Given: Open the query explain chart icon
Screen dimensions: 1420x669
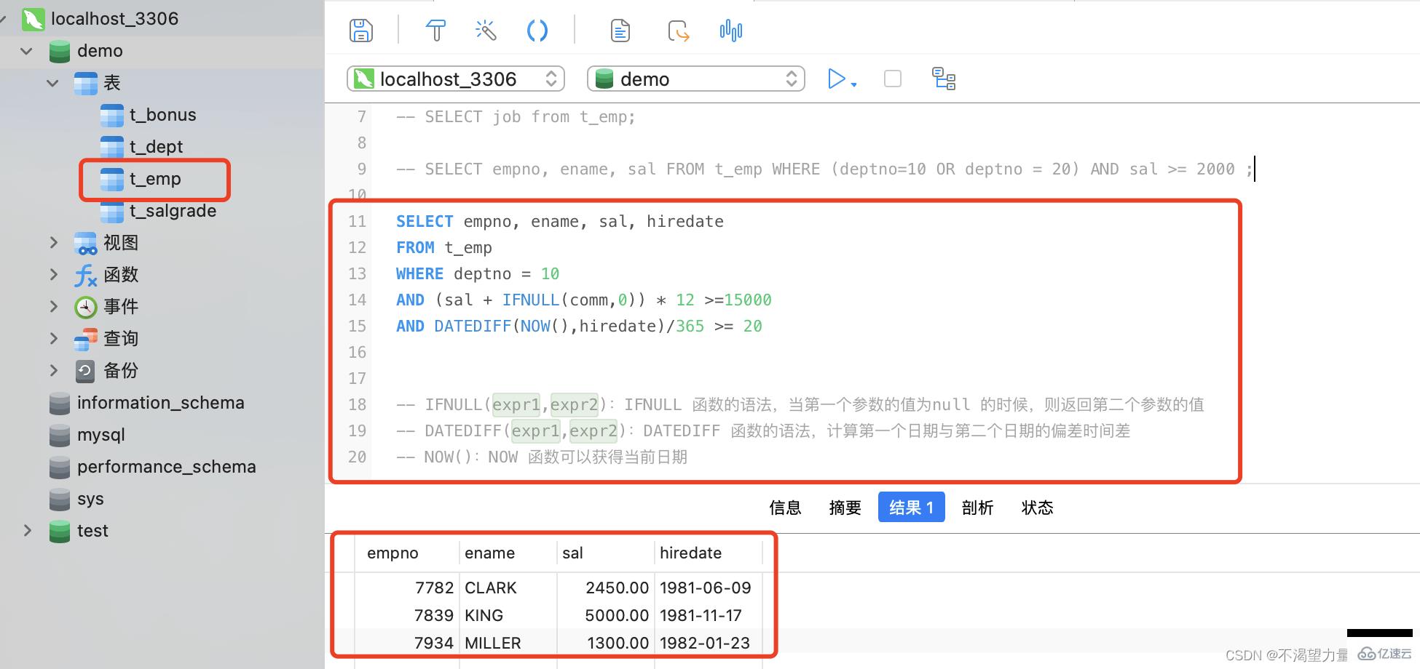Looking at the screenshot, I should pyautogui.click(x=730, y=30).
